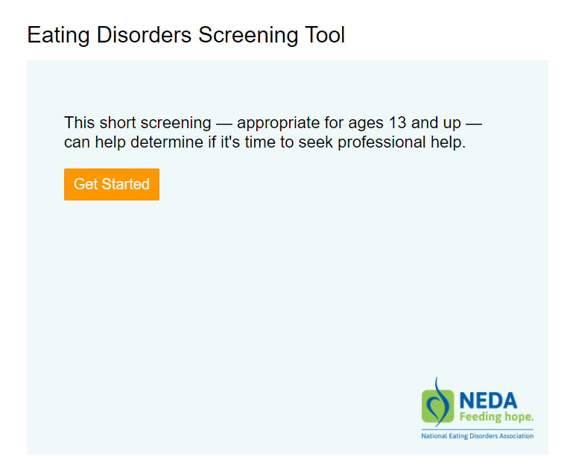Click the orange Get Started button

tap(112, 184)
